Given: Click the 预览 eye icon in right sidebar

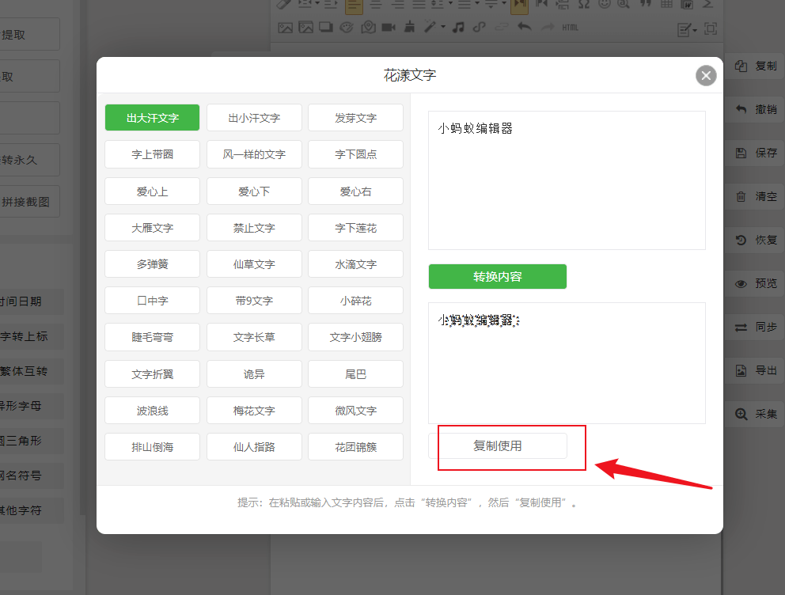Looking at the screenshot, I should [741, 284].
